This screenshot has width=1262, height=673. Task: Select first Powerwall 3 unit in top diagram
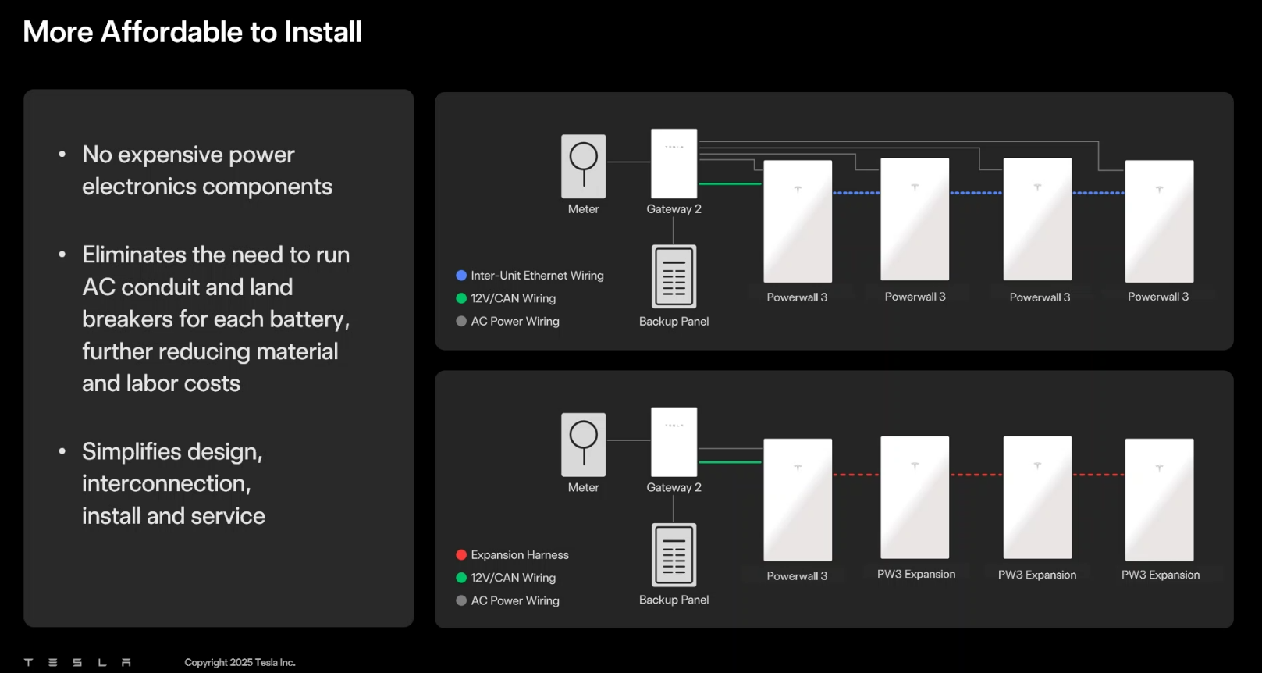tap(798, 221)
